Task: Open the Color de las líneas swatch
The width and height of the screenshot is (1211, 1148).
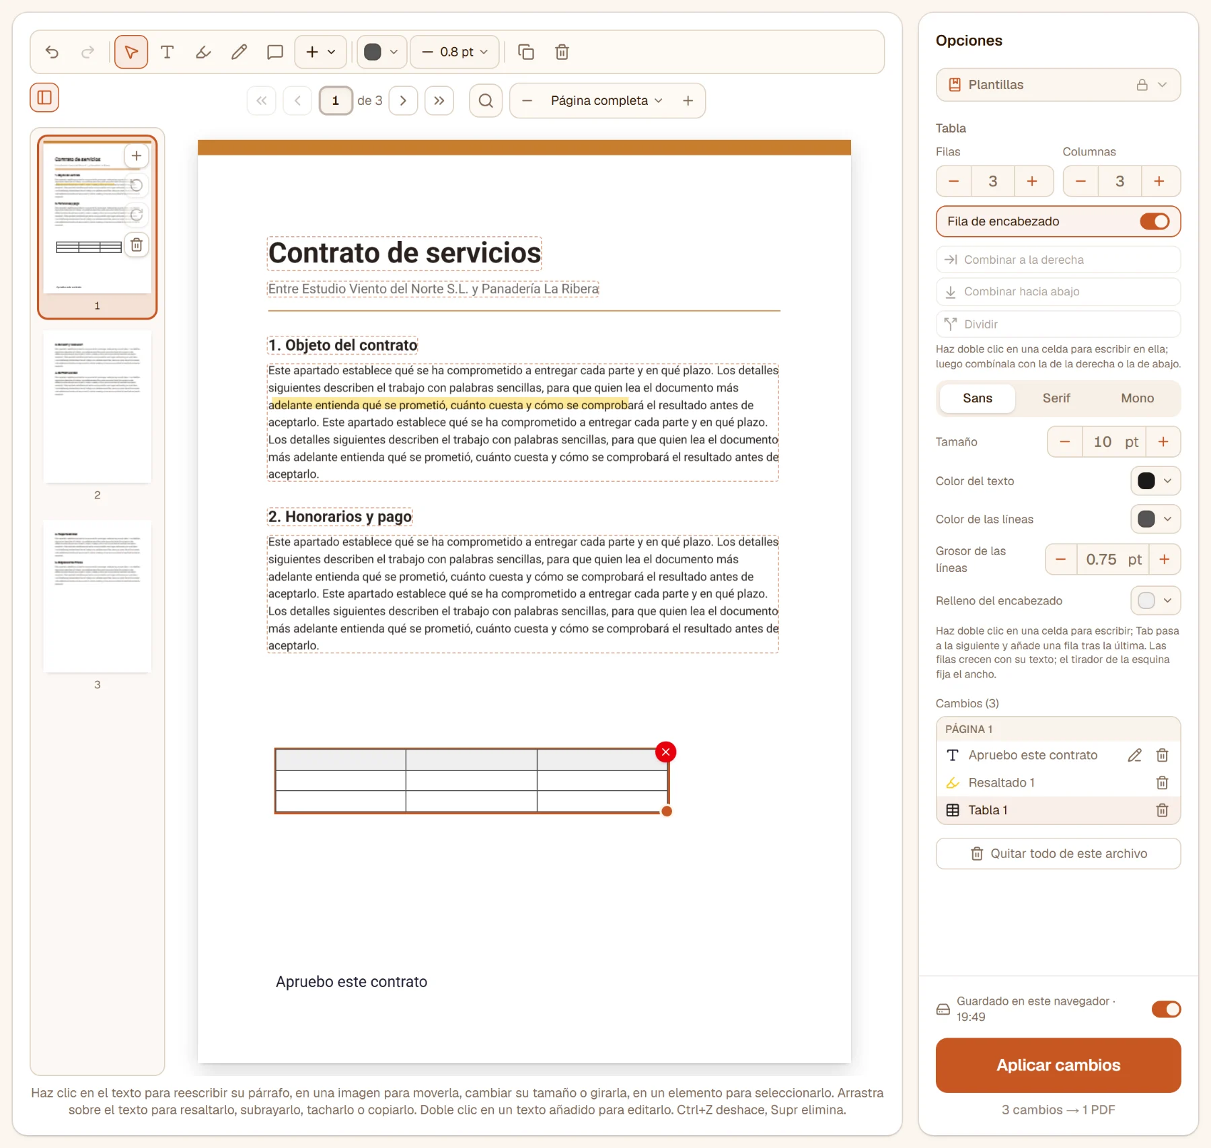Action: (x=1155, y=519)
